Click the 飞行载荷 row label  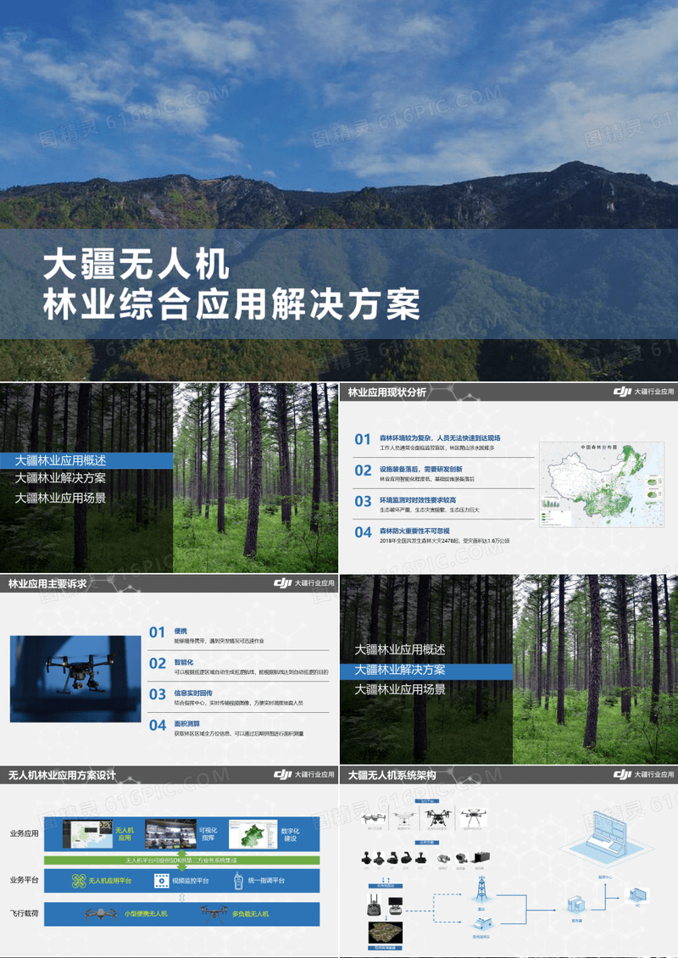click(24, 913)
